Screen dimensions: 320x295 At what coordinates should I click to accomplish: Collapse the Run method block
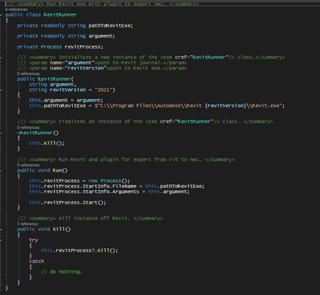coord(2,170)
